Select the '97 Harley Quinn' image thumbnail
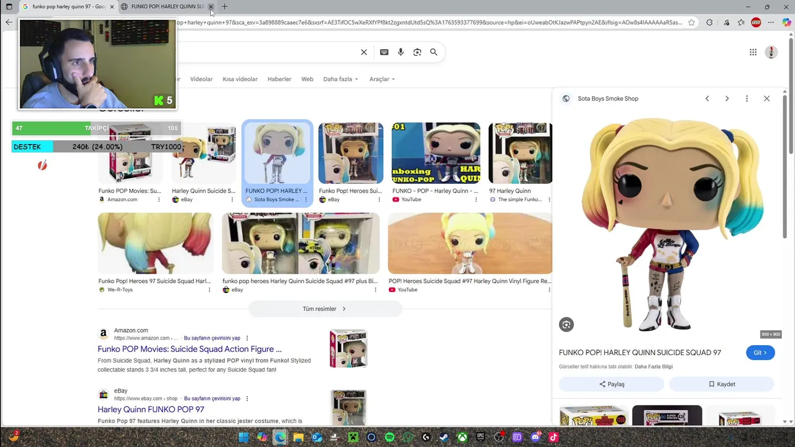The height and width of the screenshot is (447, 795). point(520,153)
